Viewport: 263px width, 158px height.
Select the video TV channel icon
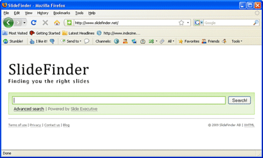coord(143,41)
